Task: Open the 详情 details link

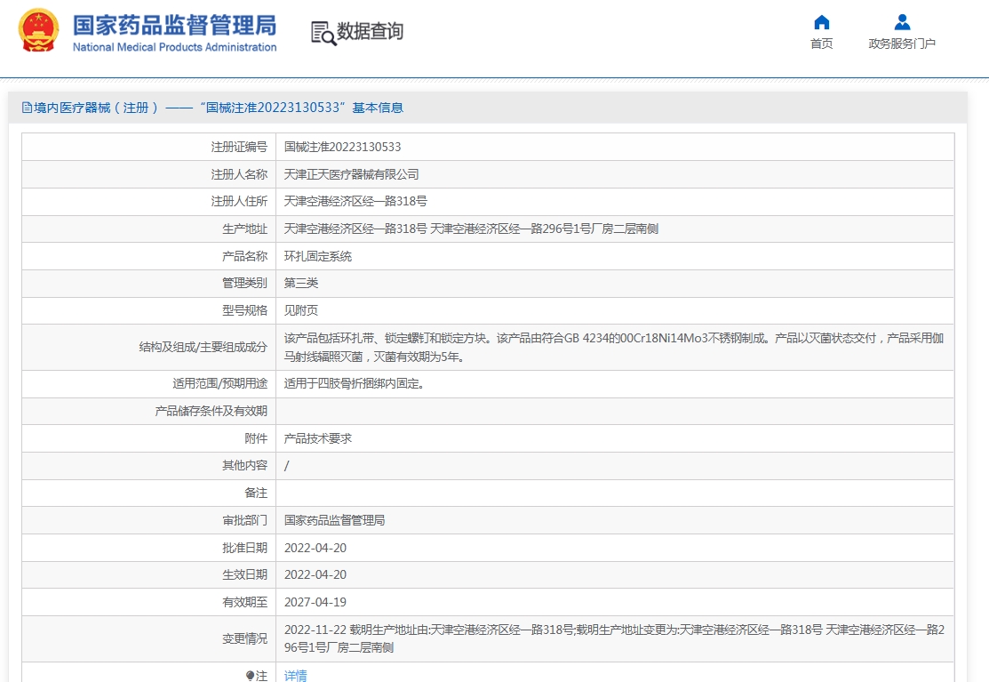Action: click(x=295, y=676)
